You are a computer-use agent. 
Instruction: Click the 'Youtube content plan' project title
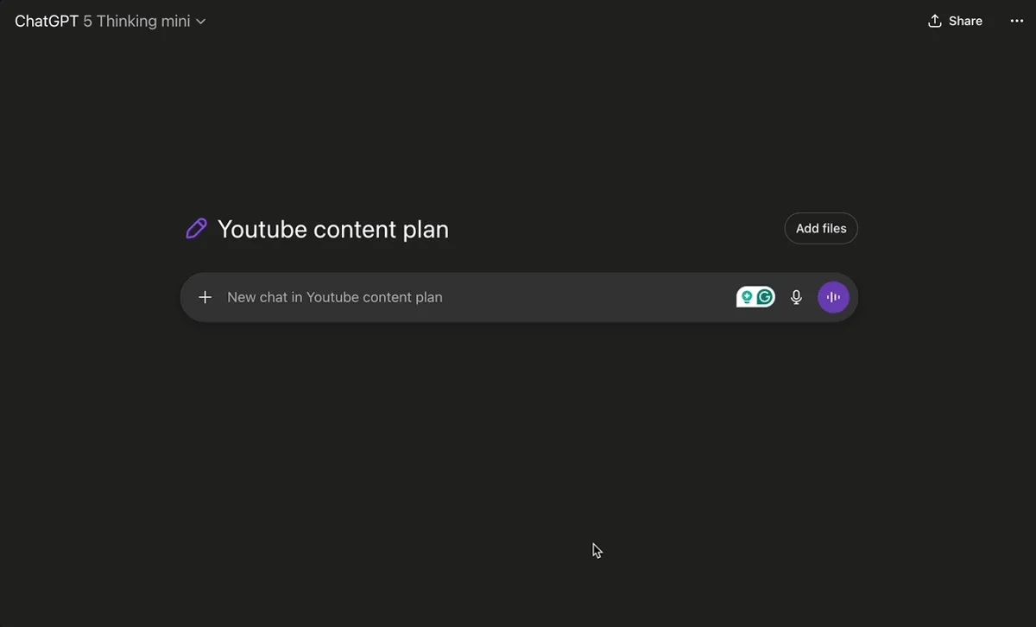332,229
